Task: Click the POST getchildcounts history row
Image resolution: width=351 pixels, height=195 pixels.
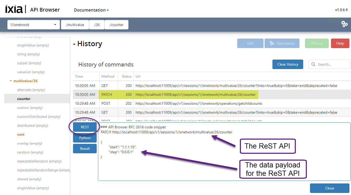Action: [x=199, y=103]
